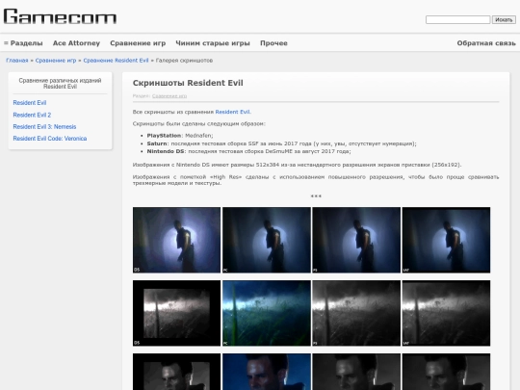Open the Чиним старые игры menu item
The image size is (520, 390).
(x=213, y=43)
